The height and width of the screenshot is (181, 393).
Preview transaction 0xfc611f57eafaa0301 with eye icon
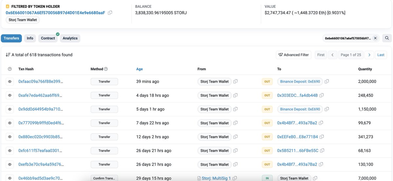(10, 151)
